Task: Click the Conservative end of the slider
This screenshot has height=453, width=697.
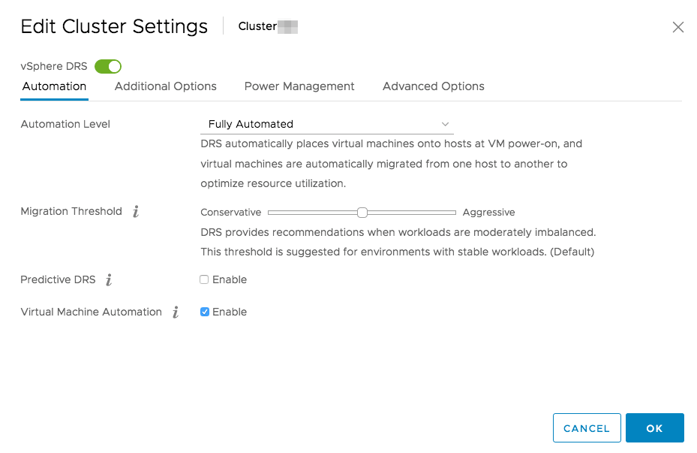Action: click(270, 213)
